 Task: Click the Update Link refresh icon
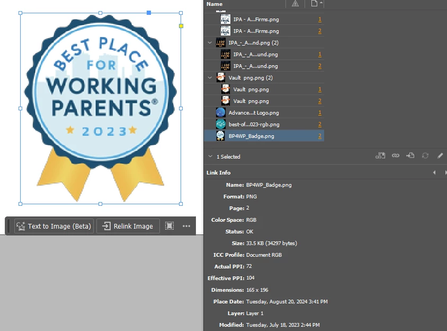click(425, 155)
